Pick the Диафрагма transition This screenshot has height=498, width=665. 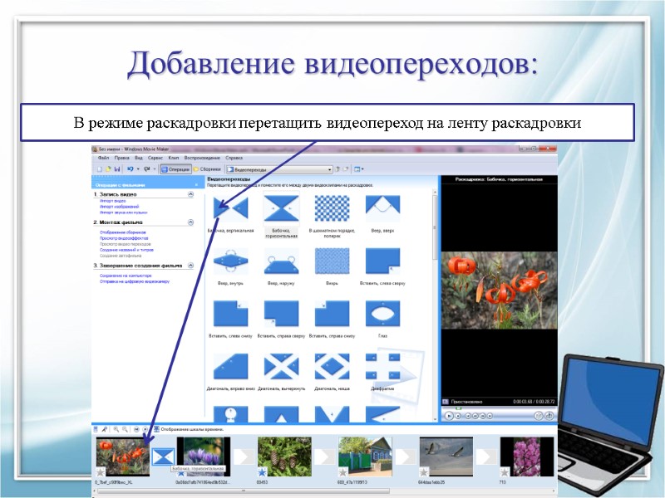(382, 366)
